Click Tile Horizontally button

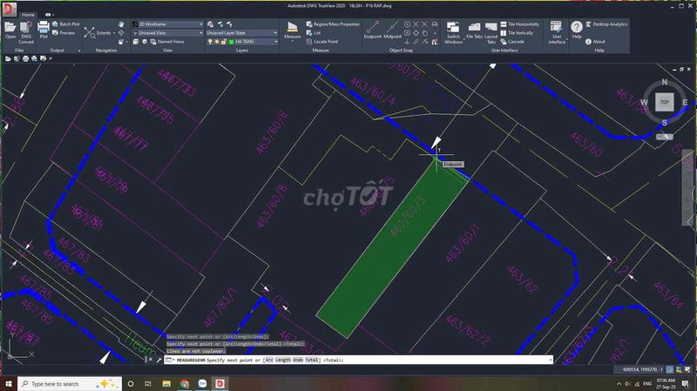(521, 24)
